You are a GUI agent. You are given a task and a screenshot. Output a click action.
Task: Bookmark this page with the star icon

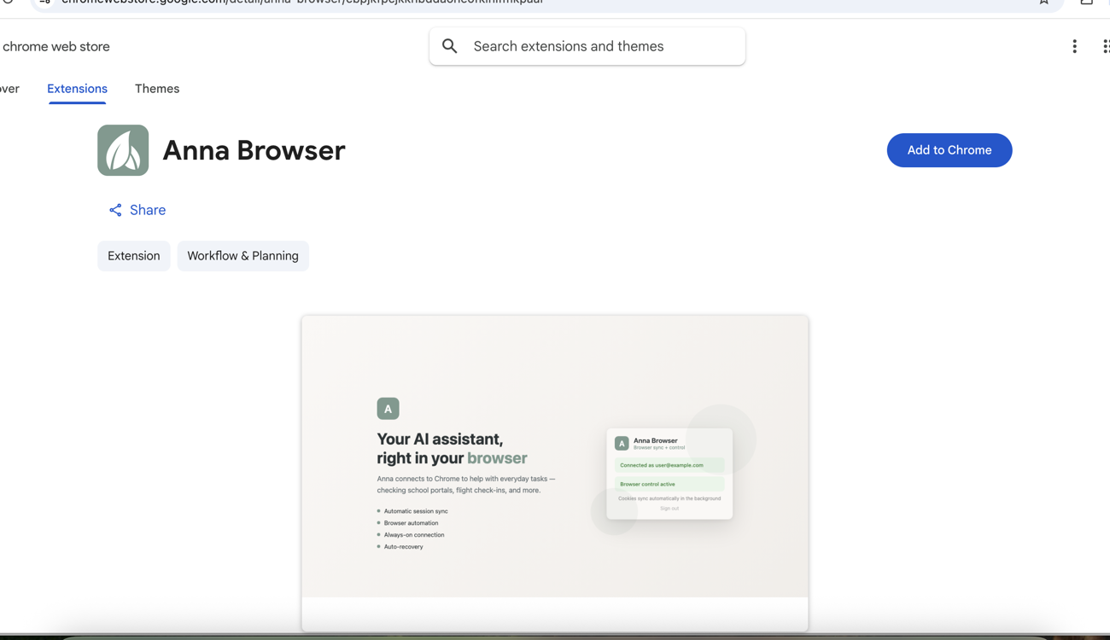[1043, 3]
